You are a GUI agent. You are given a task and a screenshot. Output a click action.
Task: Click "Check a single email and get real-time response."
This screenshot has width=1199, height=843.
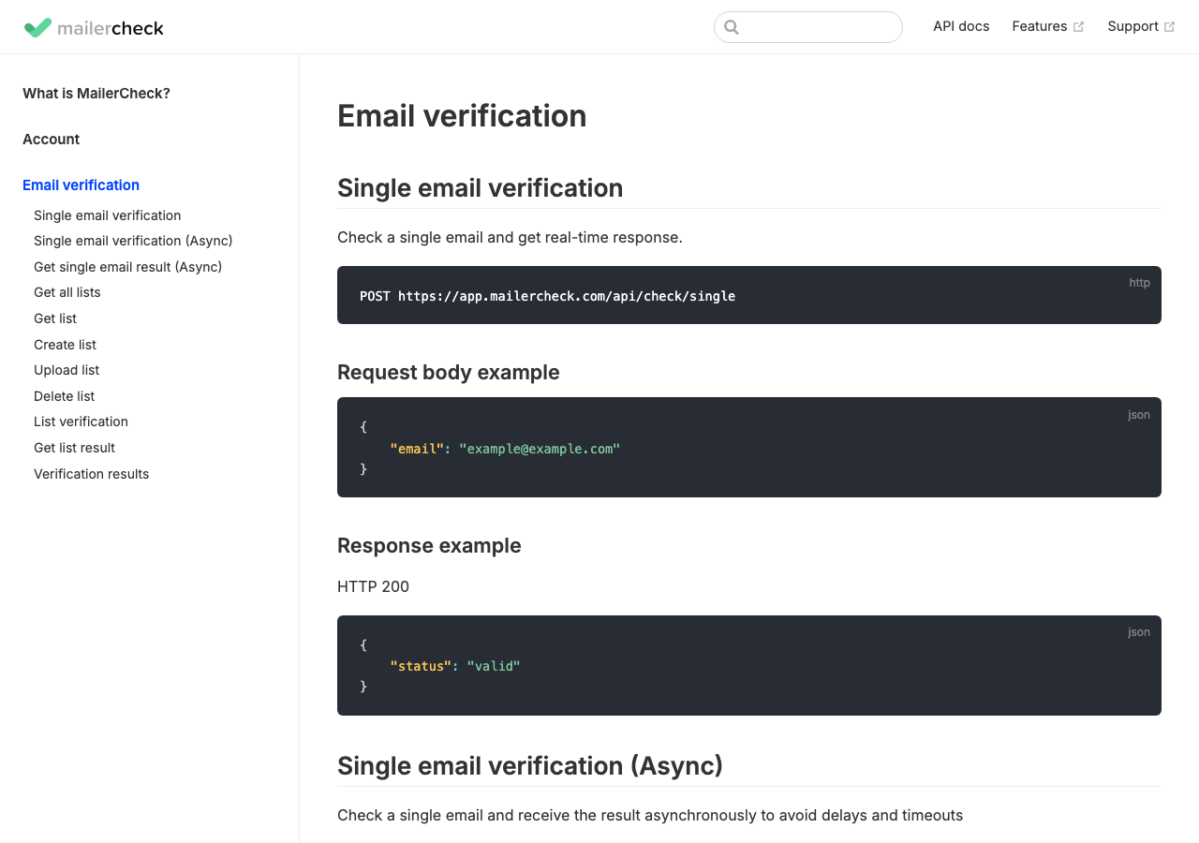click(510, 238)
